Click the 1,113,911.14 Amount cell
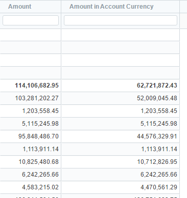The width and height of the screenshot is (187, 198). point(31,149)
